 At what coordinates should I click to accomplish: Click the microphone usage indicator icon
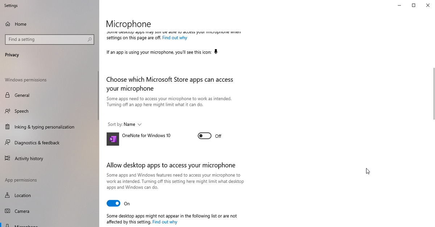(216, 52)
